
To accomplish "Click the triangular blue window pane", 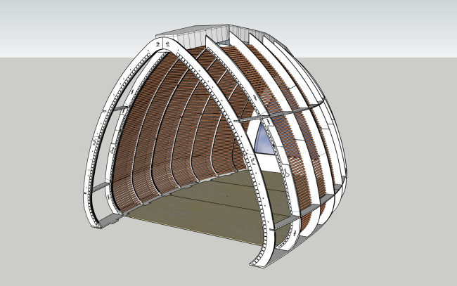I will pyautogui.click(x=265, y=139).
